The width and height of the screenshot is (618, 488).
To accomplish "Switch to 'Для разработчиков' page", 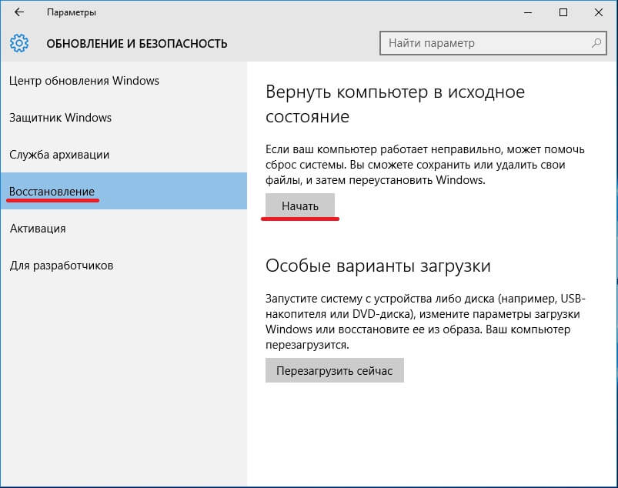I will [x=62, y=266].
